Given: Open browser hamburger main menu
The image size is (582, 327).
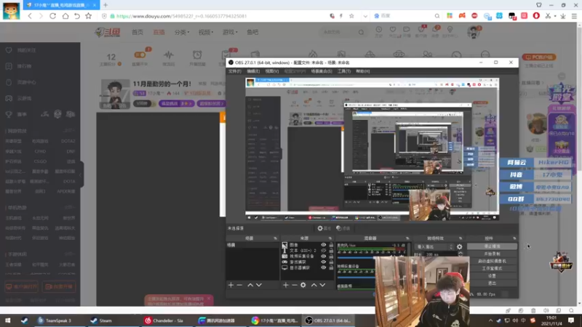Looking at the screenshot, I should coord(574,16).
